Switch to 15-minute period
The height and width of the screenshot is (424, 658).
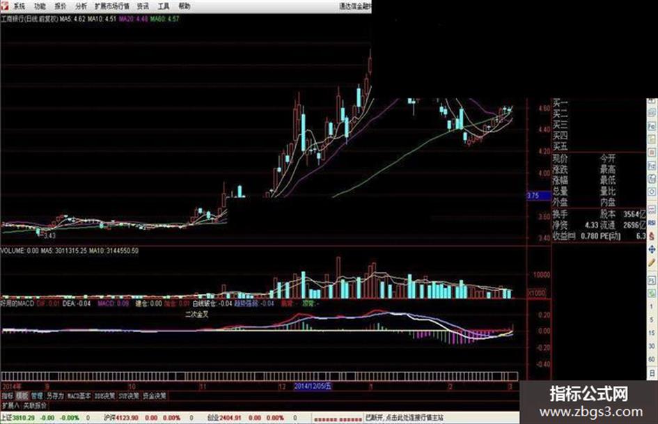pos(652,333)
